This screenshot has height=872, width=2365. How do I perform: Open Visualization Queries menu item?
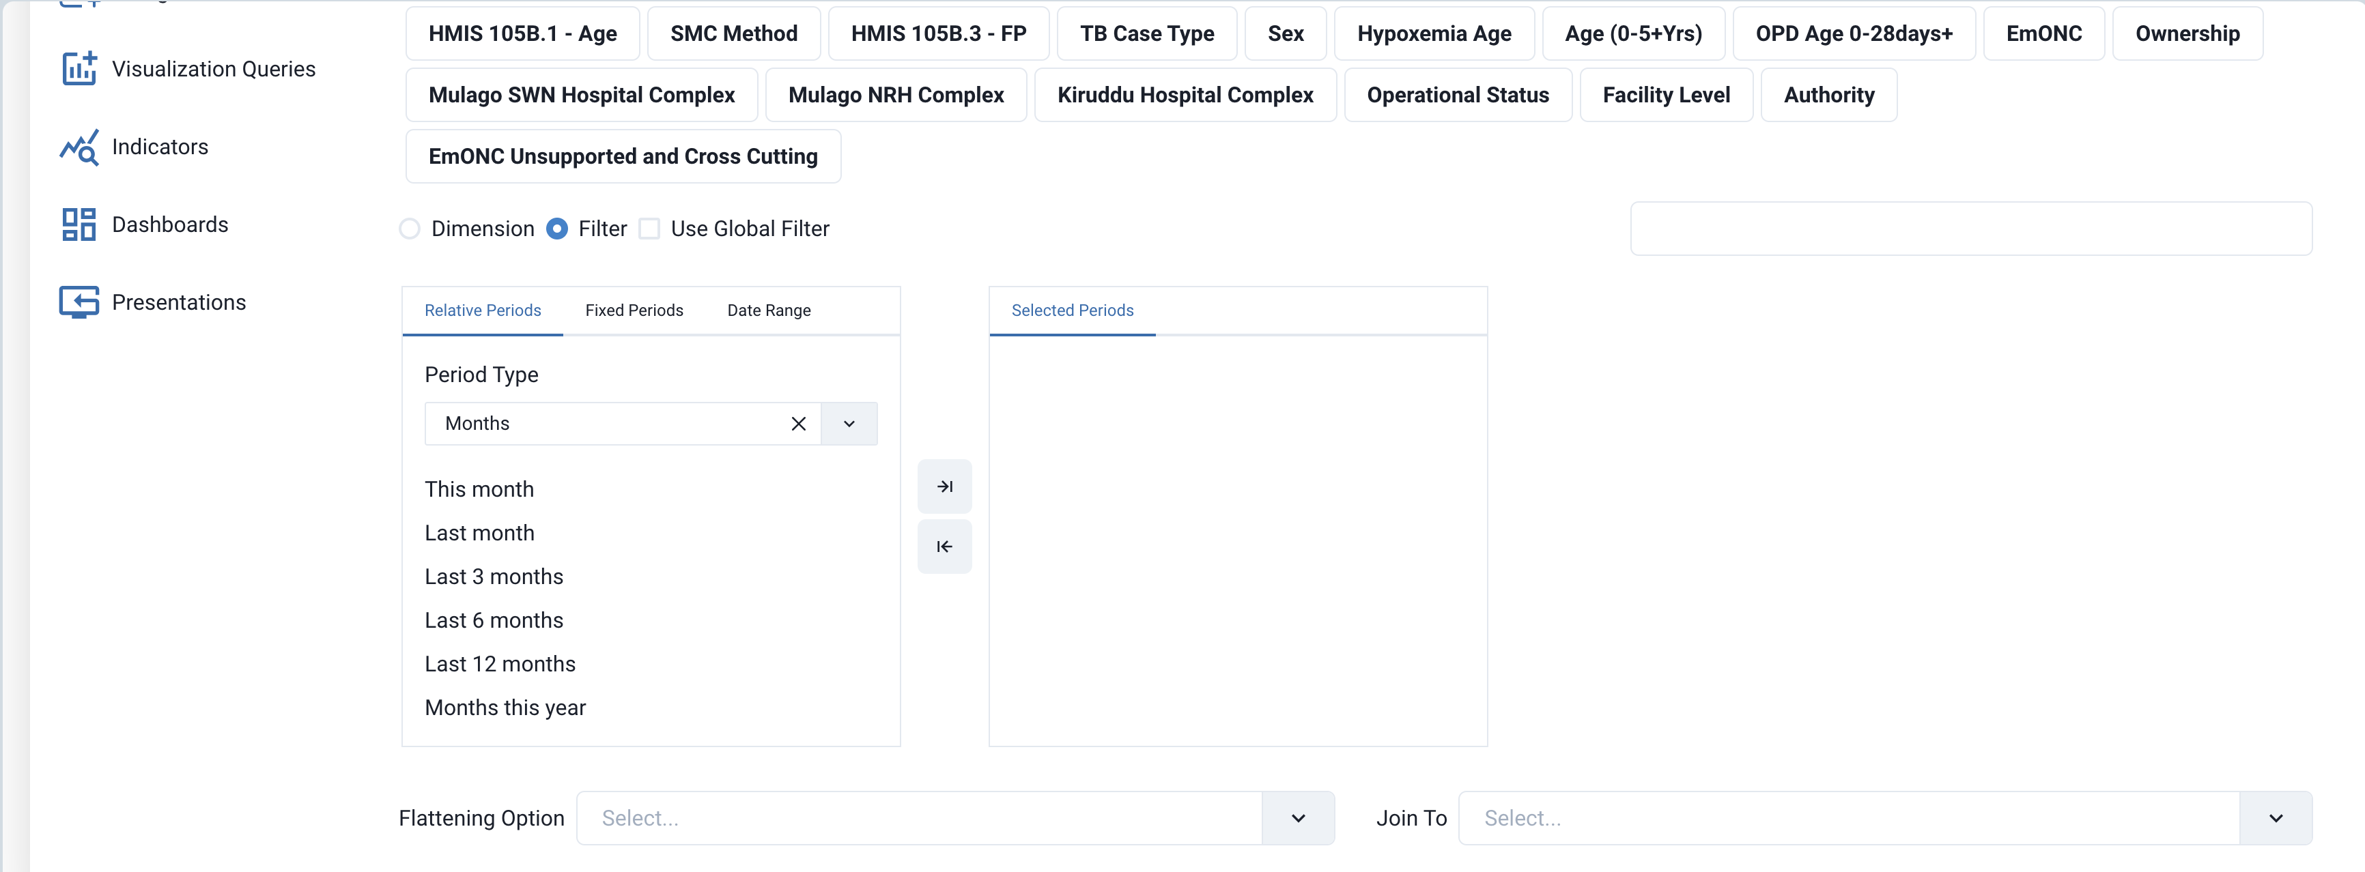point(214,69)
